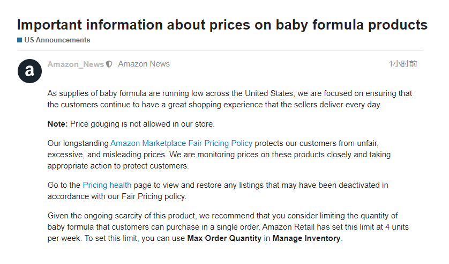Viewport: 449px width, 264px height.
Task: Click the blue category square before US Announcements
Action: coord(20,40)
